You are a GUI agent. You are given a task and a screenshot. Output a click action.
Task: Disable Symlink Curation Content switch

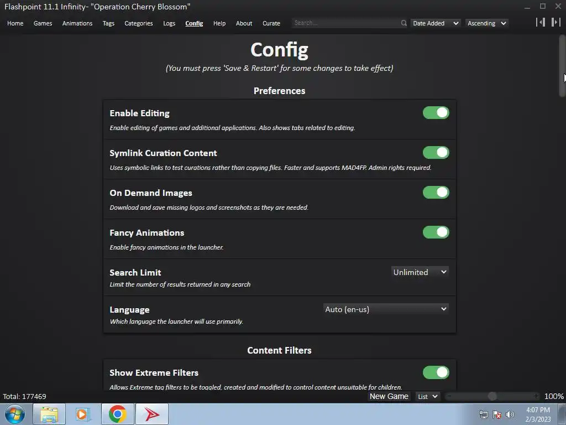[x=436, y=153]
